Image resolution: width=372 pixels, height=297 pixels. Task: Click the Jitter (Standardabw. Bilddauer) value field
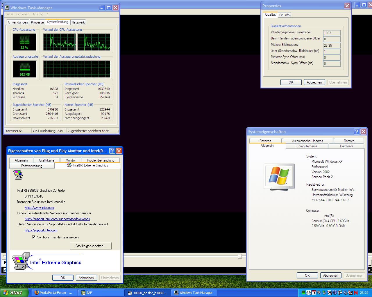click(332, 51)
